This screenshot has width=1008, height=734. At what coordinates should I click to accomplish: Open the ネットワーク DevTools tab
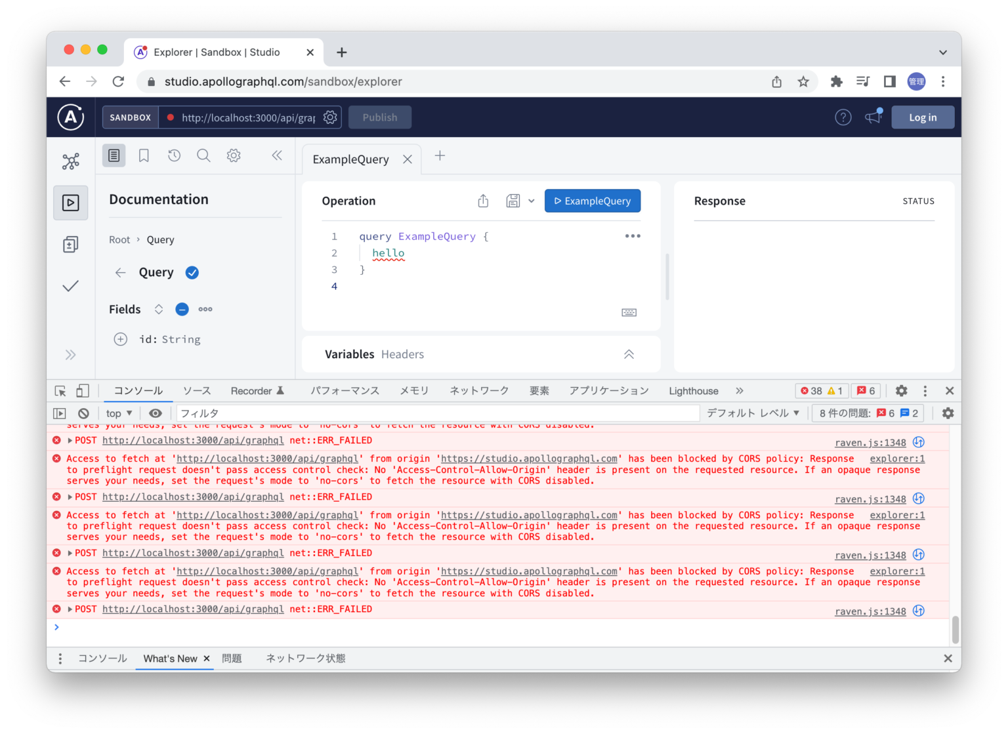(x=479, y=391)
